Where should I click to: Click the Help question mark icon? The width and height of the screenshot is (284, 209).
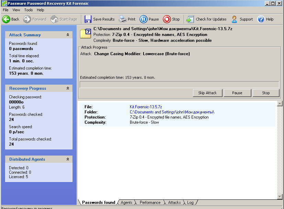(x=261, y=19)
